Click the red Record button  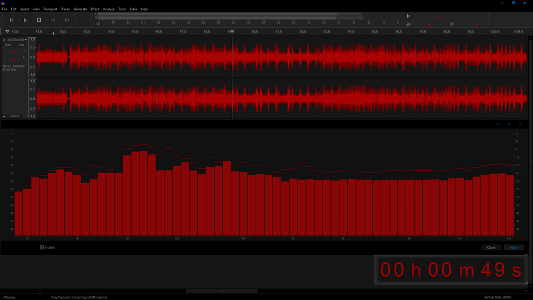click(x=83, y=20)
